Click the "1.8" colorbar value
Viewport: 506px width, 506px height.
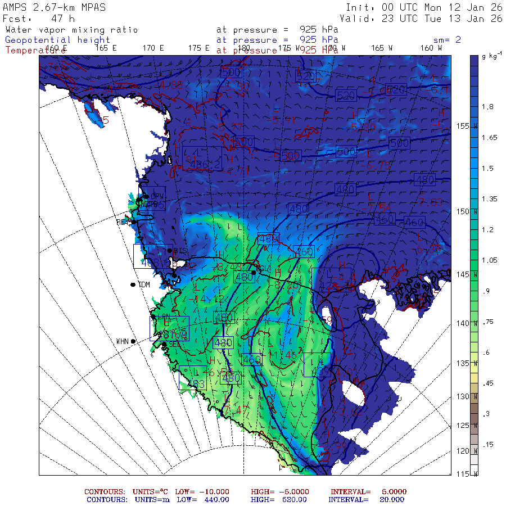[487, 107]
